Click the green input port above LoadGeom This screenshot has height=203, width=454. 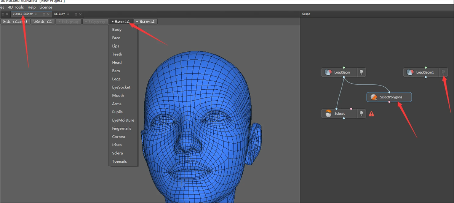344,67
